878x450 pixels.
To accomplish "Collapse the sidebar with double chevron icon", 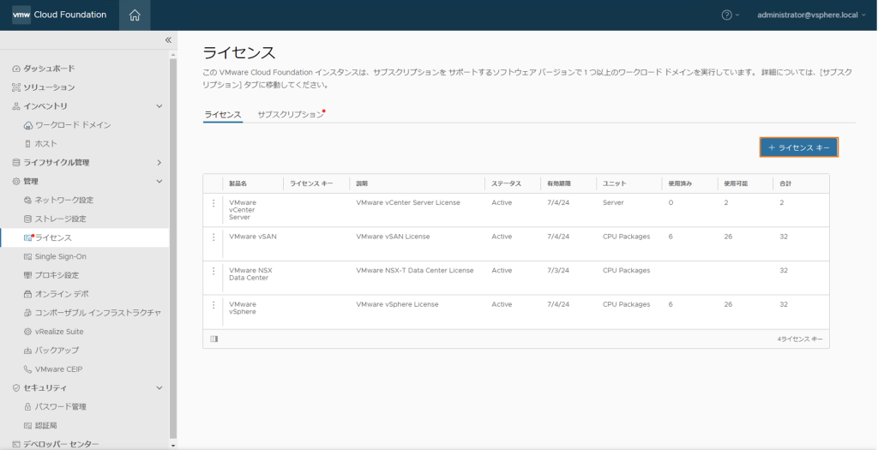I will click(x=168, y=40).
